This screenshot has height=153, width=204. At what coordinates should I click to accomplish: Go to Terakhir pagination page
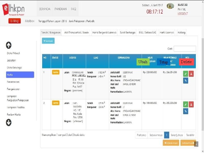tap(190, 135)
